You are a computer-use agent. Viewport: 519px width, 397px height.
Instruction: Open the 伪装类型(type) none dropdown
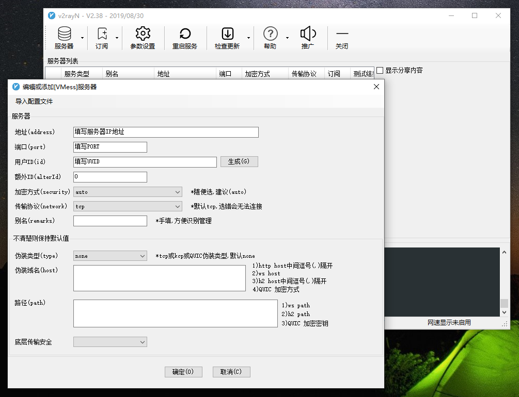point(110,256)
